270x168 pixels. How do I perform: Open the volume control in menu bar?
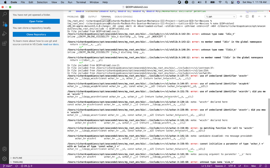tap(200, 2)
